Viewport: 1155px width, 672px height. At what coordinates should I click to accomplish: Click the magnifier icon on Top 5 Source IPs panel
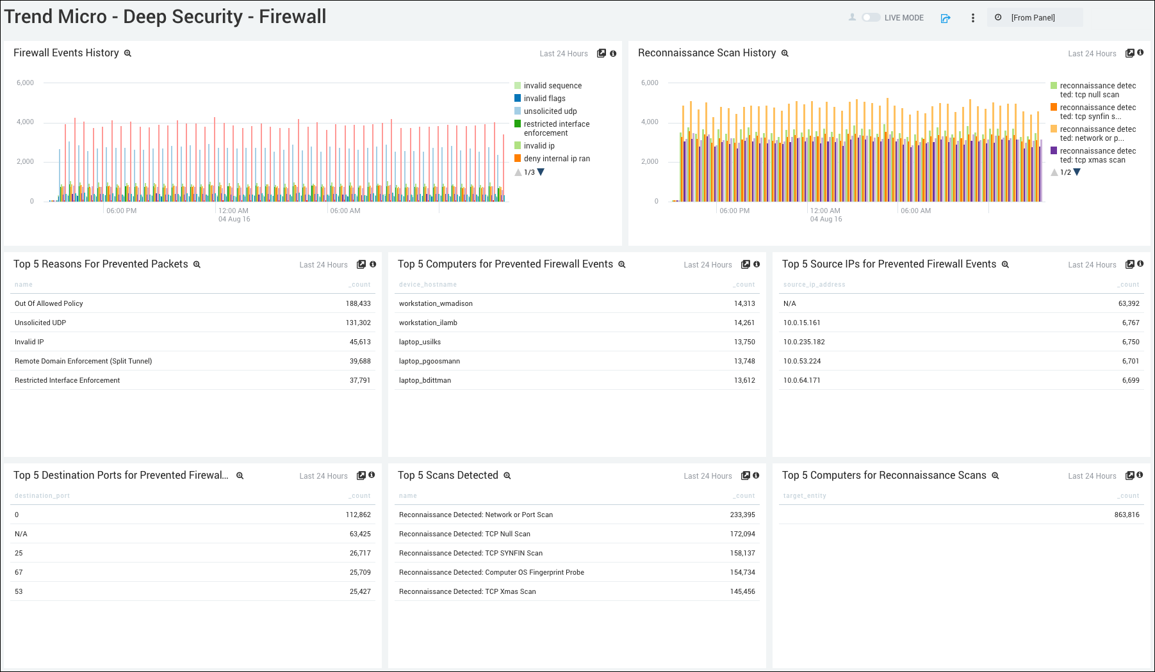tap(1006, 264)
